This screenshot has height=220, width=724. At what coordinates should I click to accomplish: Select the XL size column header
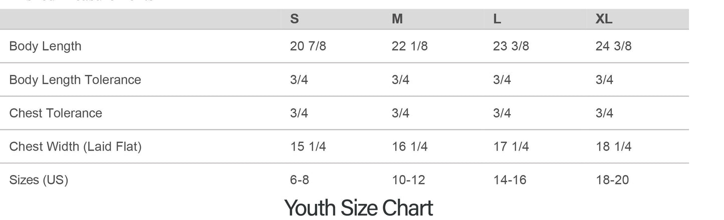point(604,19)
